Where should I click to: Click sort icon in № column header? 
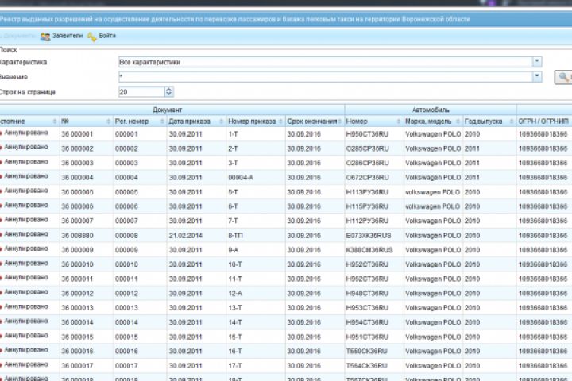(107, 121)
